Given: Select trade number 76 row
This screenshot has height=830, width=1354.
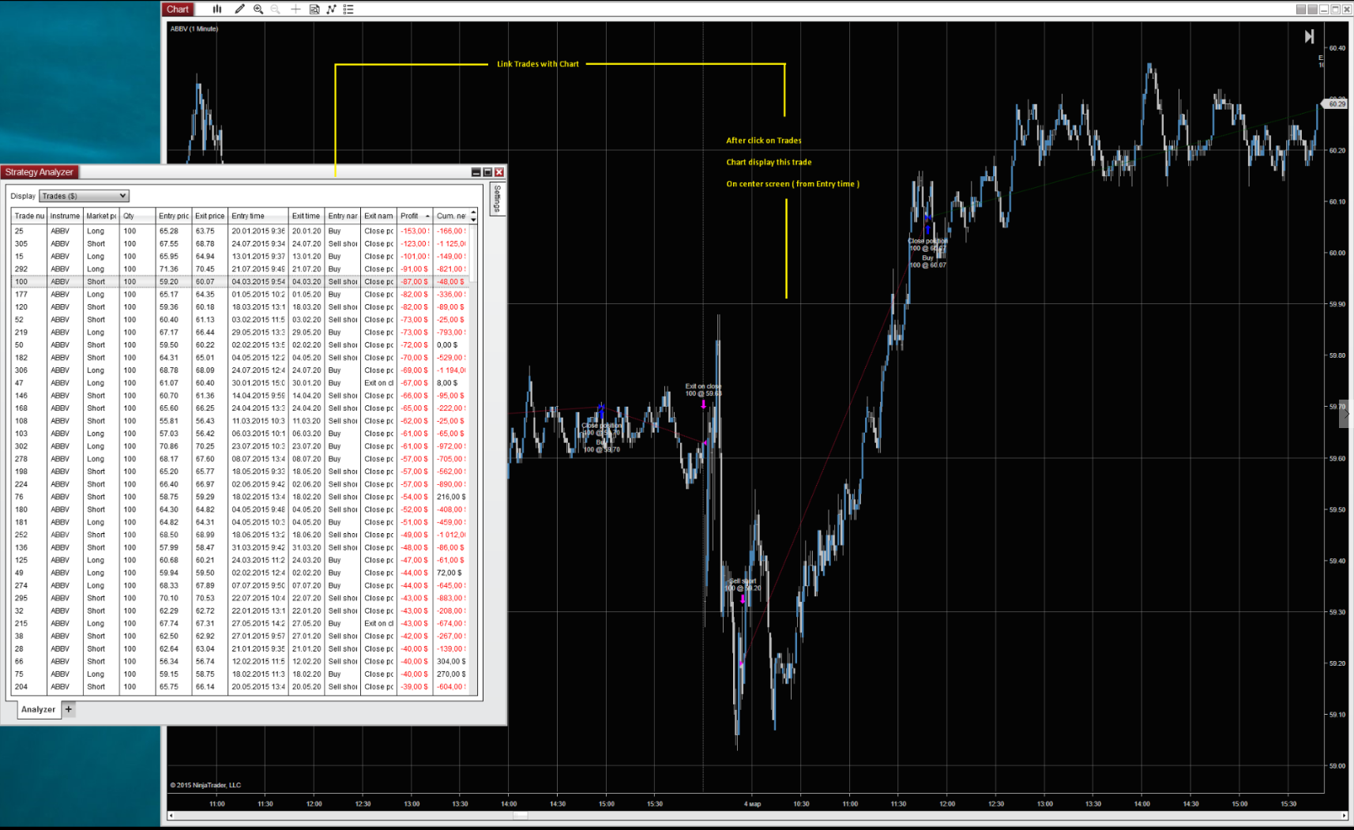Looking at the screenshot, I should pyautogui.click(x=240, y=497).
